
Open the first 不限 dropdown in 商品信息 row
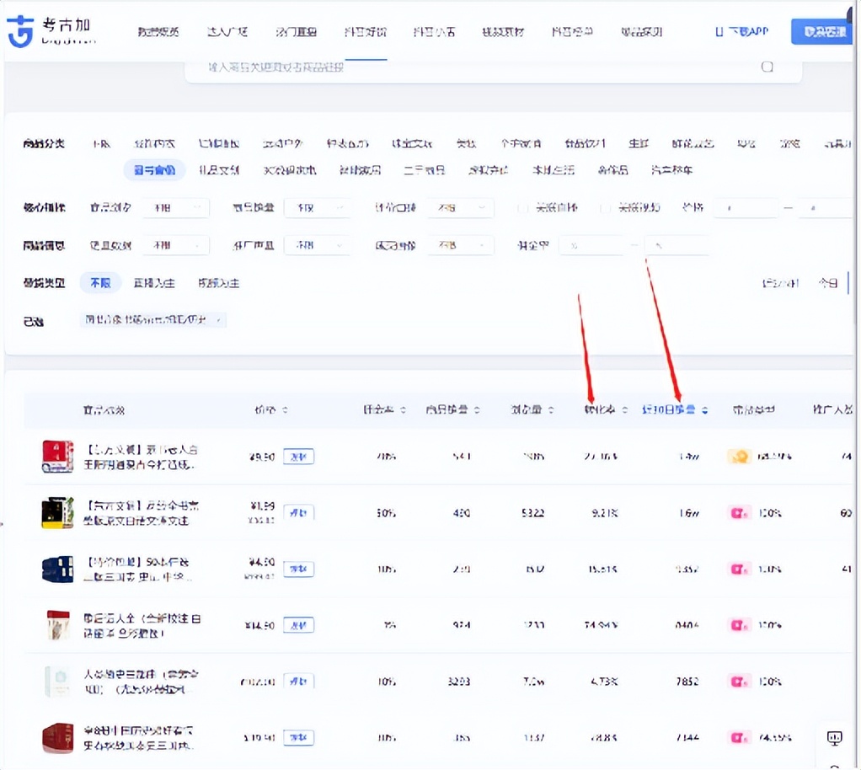coord(176,245)
